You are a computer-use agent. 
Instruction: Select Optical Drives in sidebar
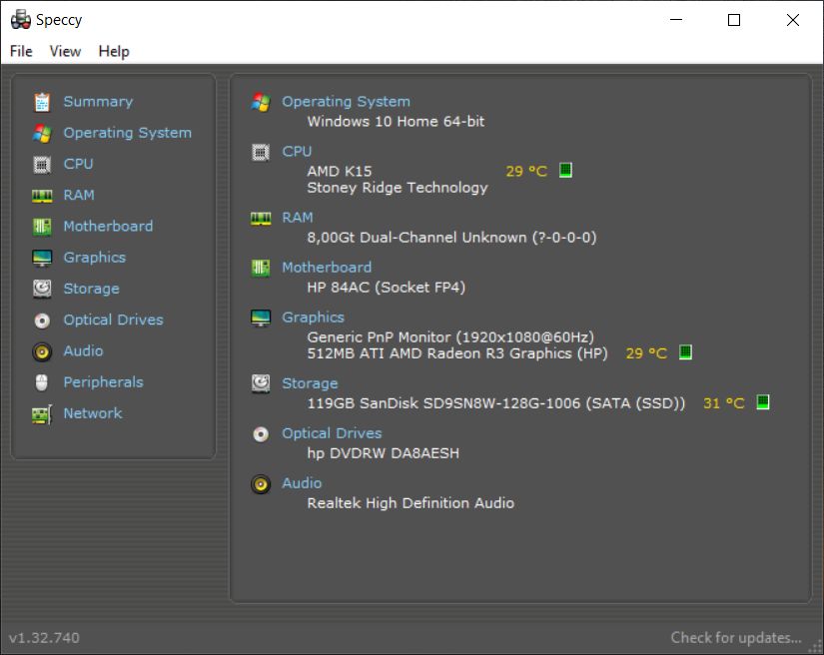pos(114,320)
